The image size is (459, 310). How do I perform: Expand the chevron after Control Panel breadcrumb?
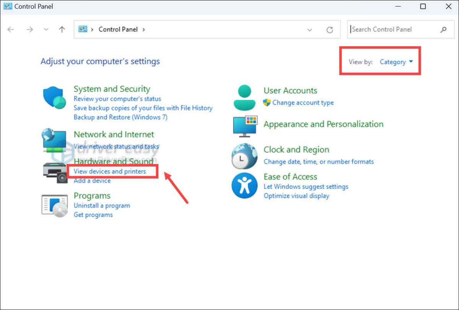coord(144,29)
